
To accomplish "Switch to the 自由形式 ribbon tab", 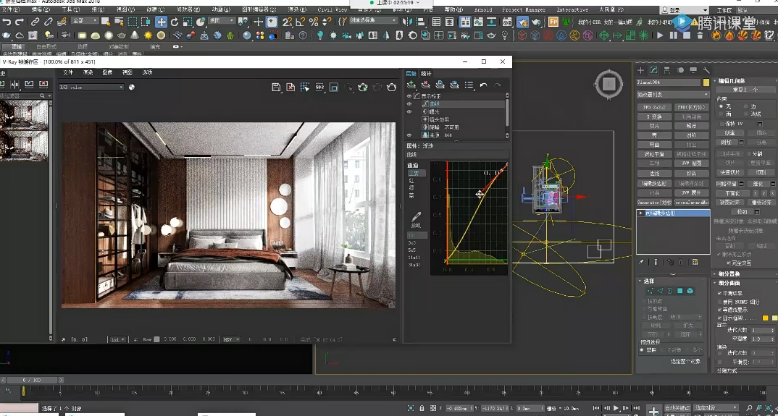I will pyautogui.click(x=47, y=46).
